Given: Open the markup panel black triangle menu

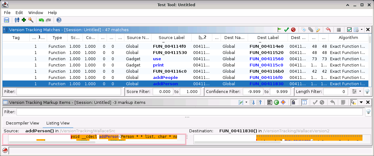Looking at the screenshot, I should click(x=361, y=102).
